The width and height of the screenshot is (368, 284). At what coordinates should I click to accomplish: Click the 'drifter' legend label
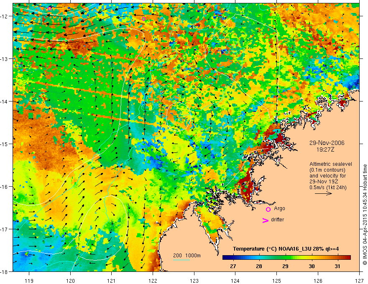coord(277,220)
